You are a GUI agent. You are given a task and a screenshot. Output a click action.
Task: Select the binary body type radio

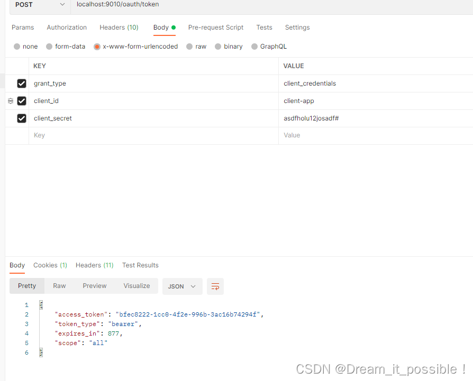click(x=218, y=47)
